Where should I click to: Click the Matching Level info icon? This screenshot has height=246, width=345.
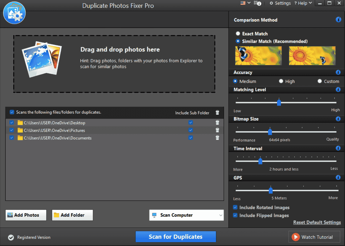(338, 90)
